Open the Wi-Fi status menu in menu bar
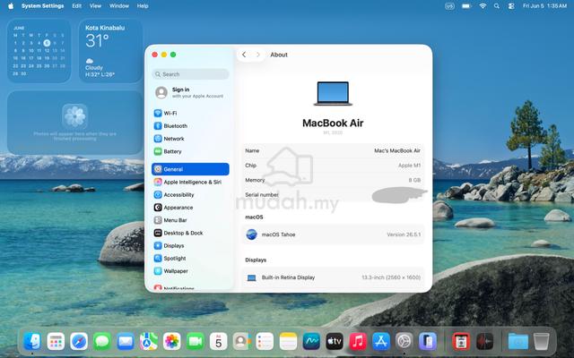Screen dimensions: 574x358 483,6
